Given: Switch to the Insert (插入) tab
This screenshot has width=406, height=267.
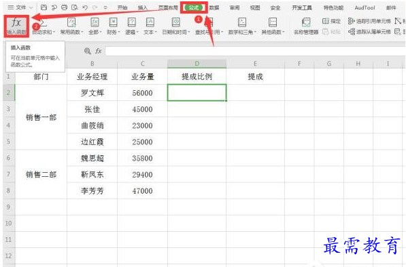Looking at the screenshot, I should coord(142,7).
